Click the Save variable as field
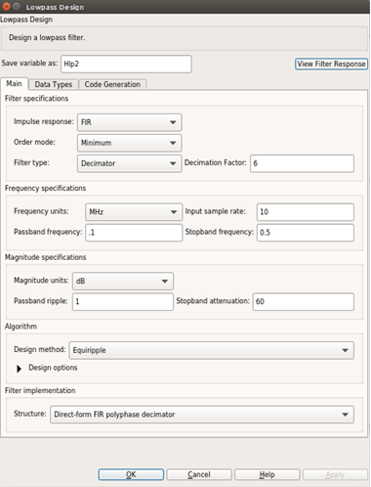Viewport: 371px width, 487px height. 126,64
